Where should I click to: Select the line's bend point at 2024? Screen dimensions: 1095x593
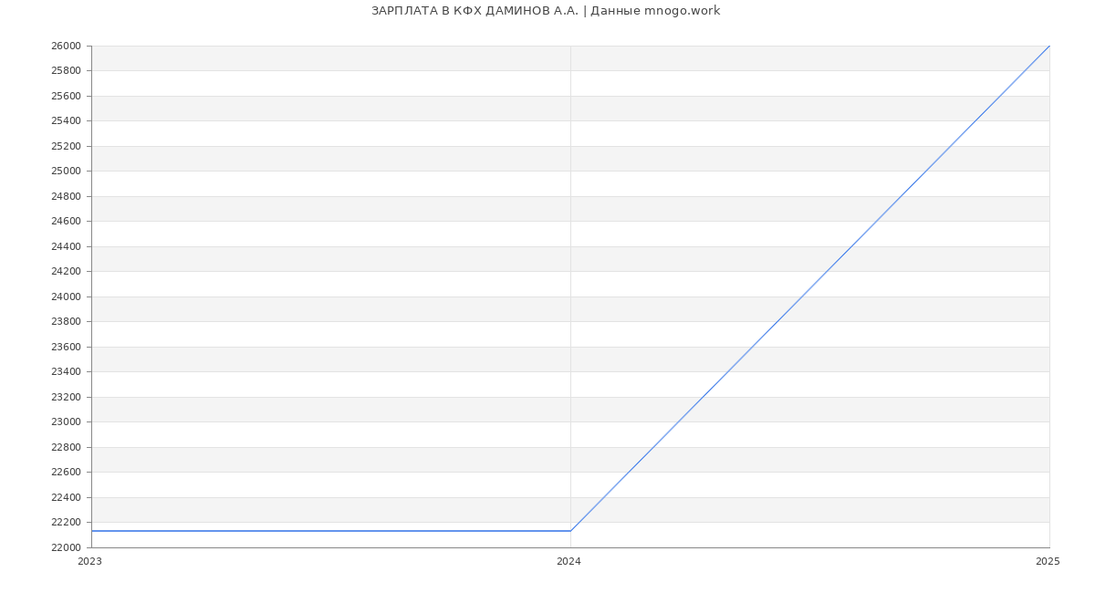point(570,531)
